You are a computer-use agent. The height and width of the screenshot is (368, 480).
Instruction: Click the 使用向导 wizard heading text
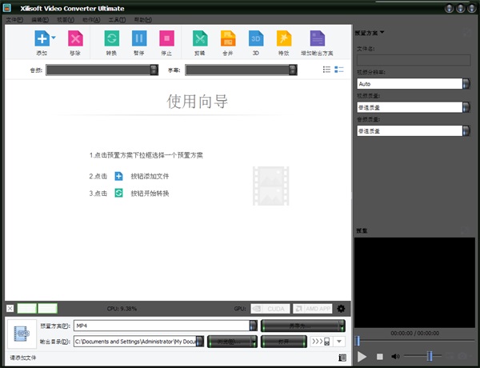coord(198,102)
